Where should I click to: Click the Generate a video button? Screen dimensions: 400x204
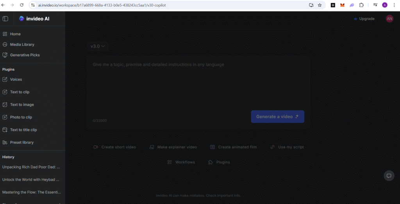278,116
